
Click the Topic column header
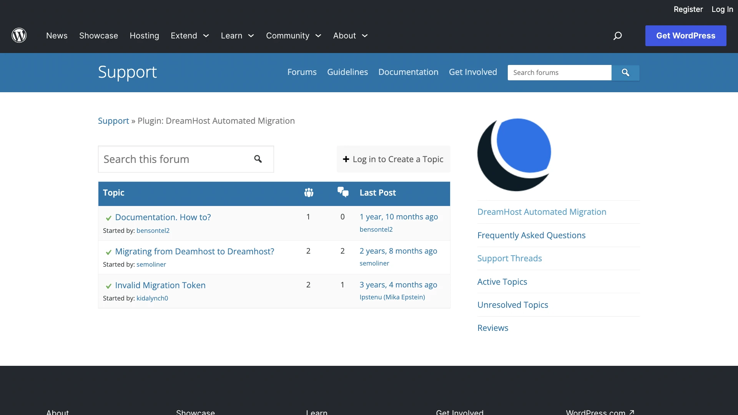tap(113, 193)
